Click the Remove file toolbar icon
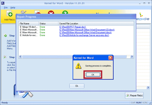The image size is (152, 105). [37, 12]
